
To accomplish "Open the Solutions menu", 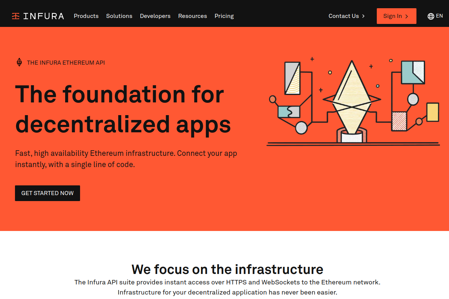I will pos(119,16).
